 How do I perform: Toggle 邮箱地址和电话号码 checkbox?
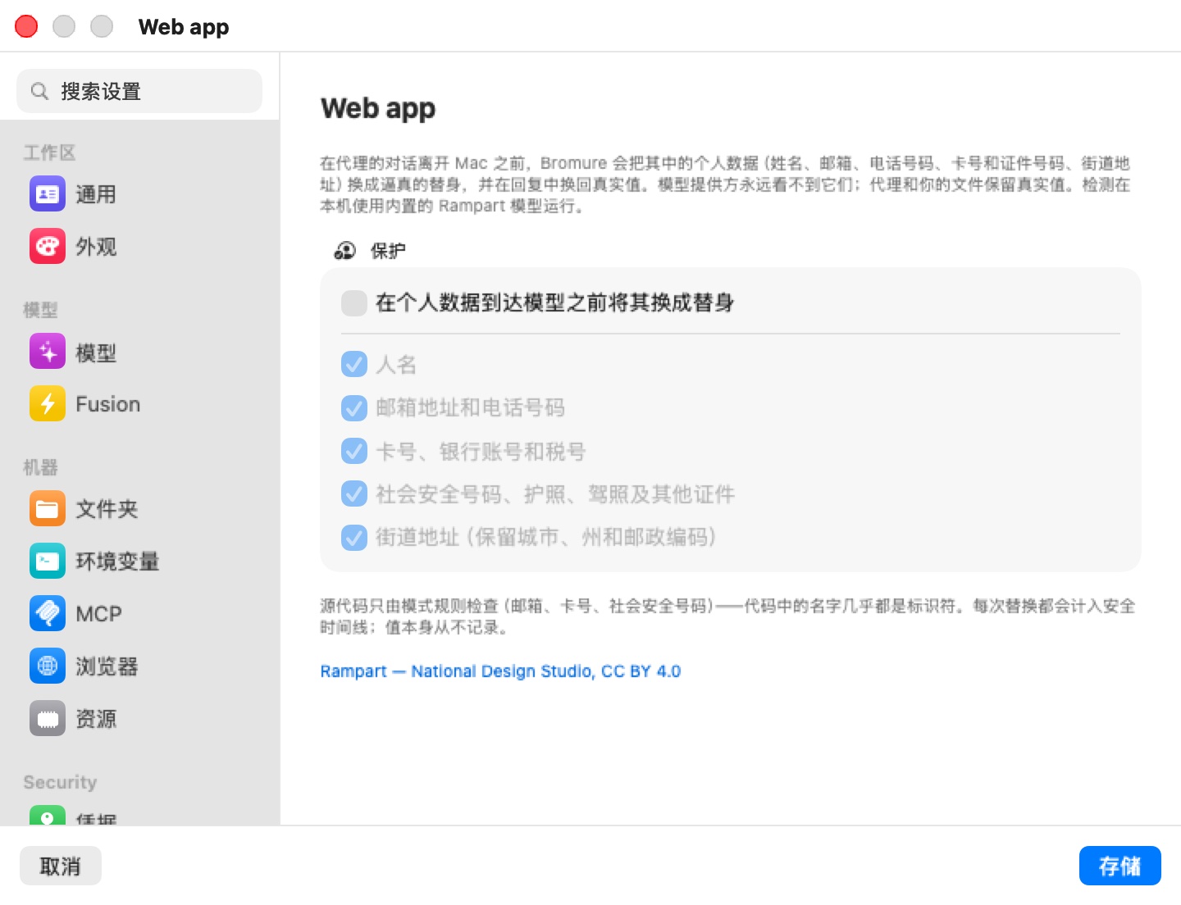tap(354, 407)
